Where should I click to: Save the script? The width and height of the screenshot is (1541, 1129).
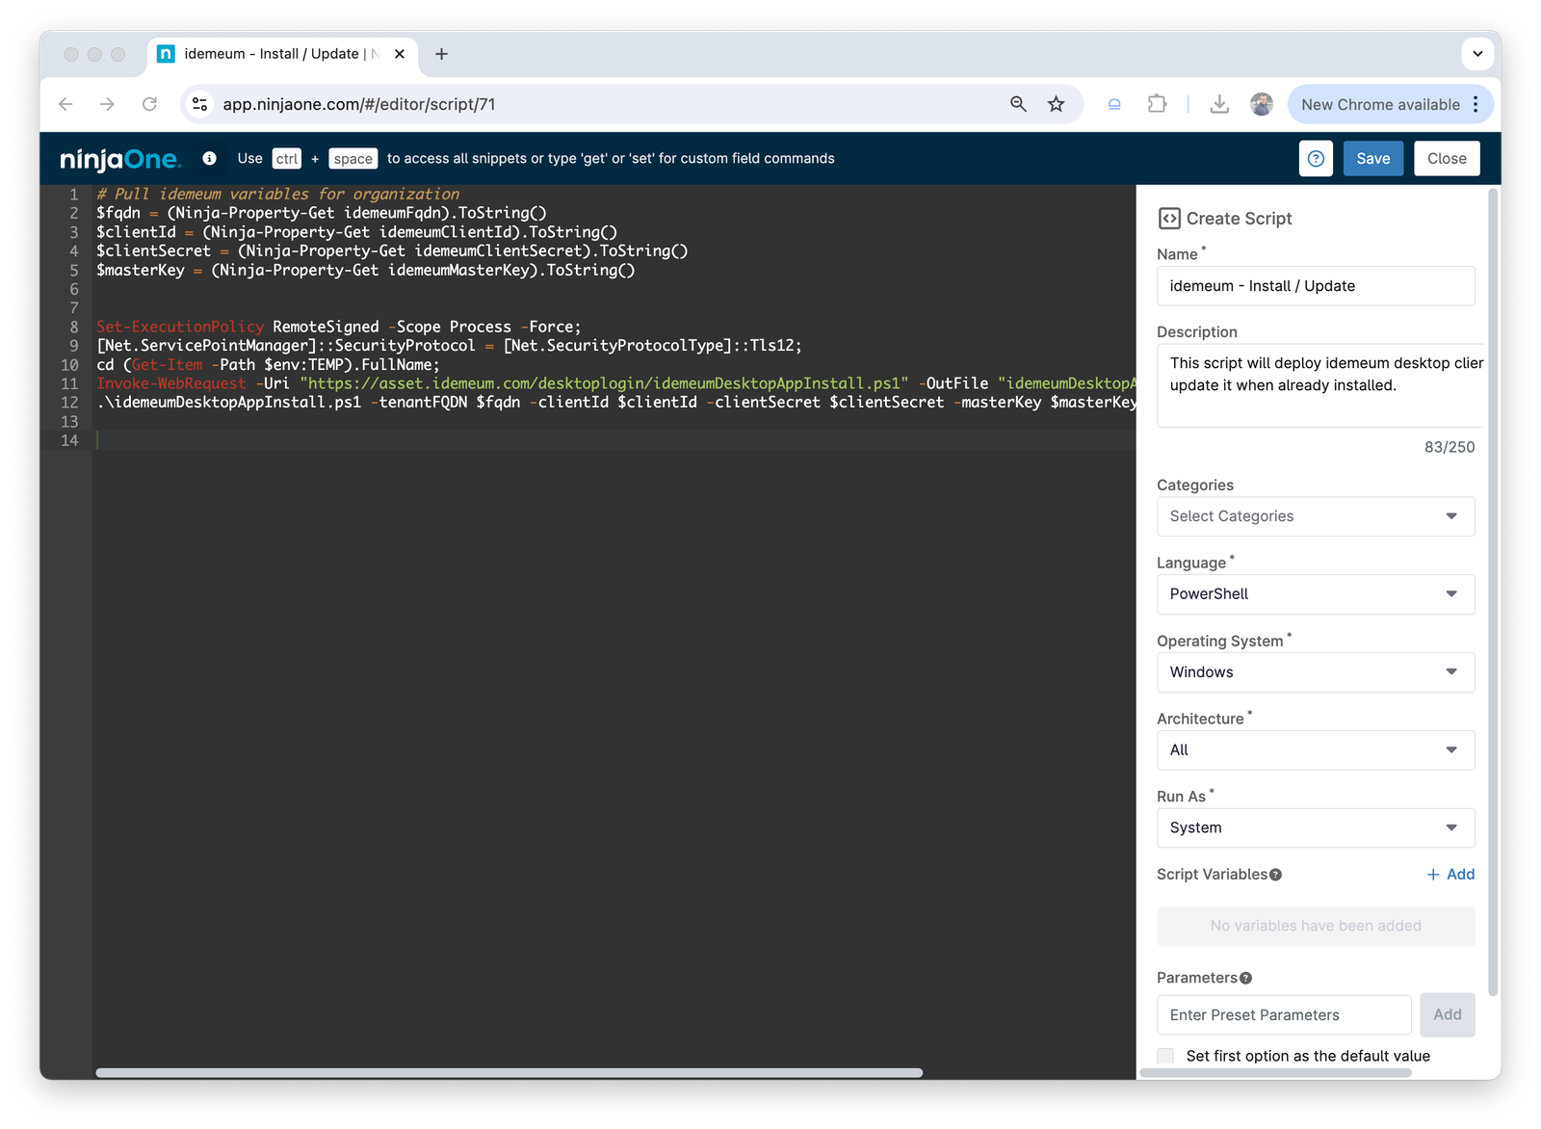point(1372,159)
